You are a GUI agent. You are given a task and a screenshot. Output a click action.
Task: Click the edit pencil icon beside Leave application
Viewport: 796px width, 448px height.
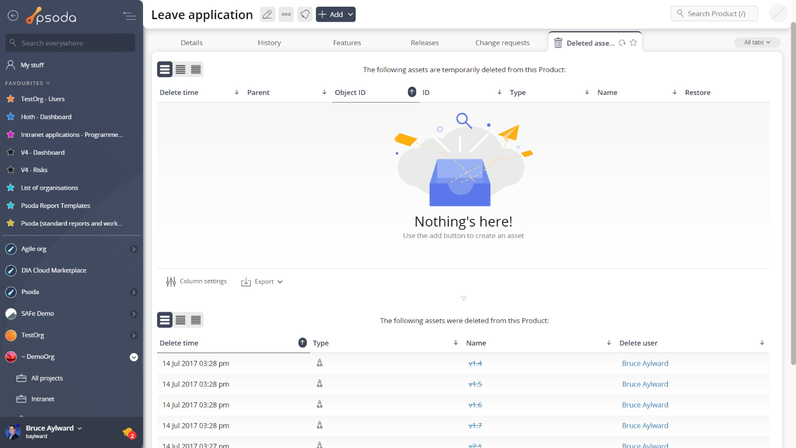click(x=267, y=15)
